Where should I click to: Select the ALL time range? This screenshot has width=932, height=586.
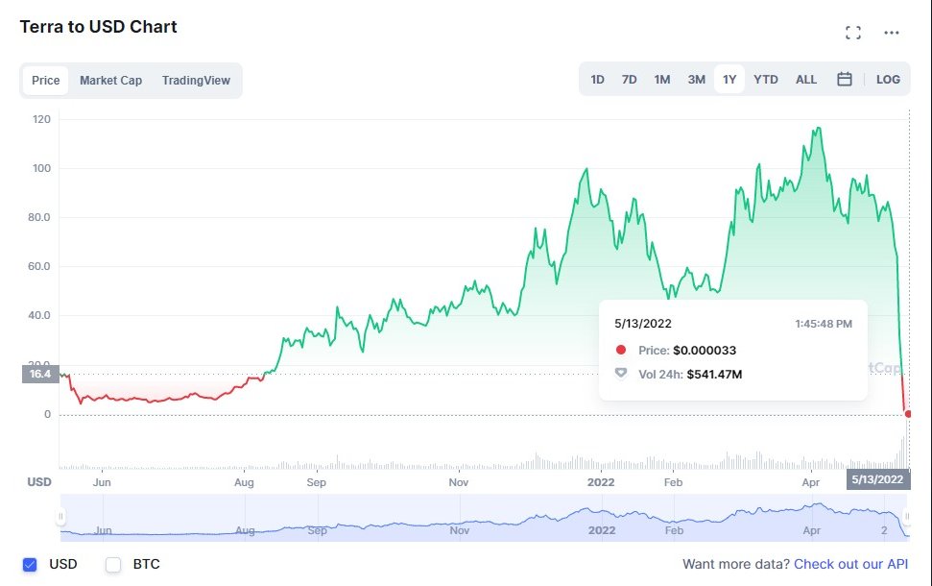coord(806,79)
